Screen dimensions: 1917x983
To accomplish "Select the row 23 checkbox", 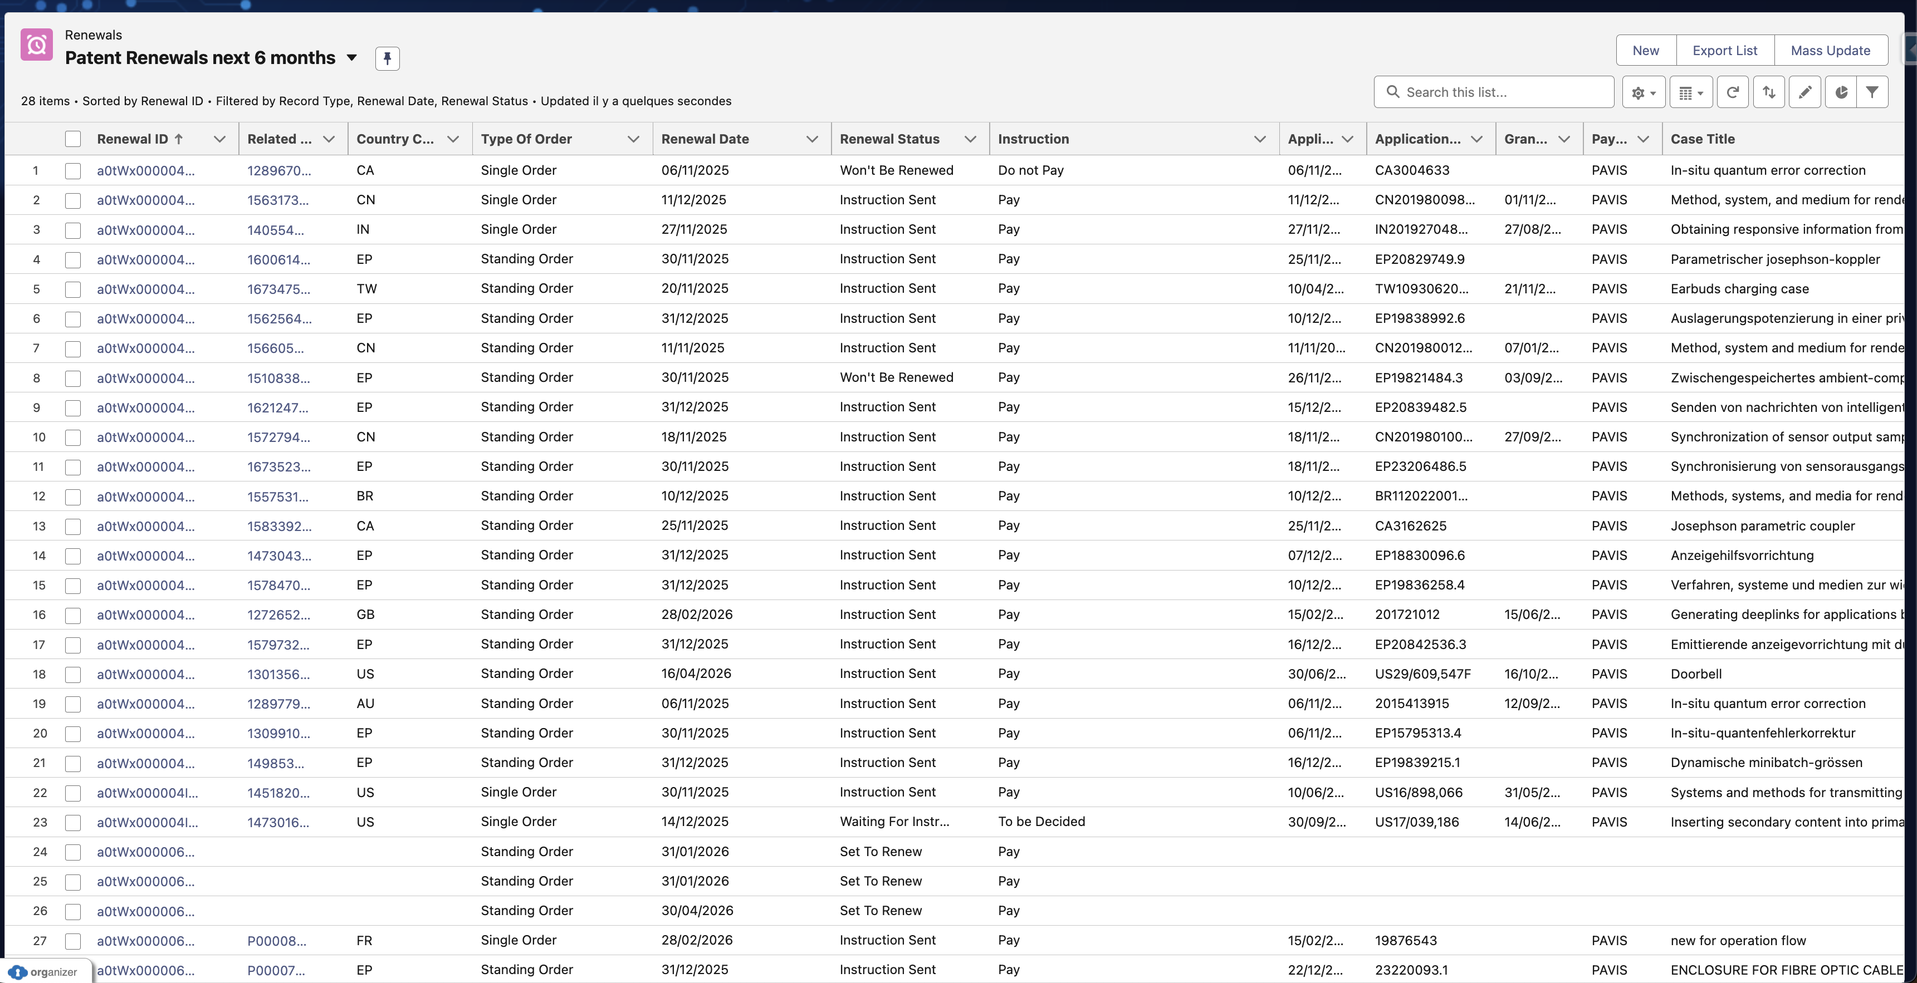I will [x=73, y=822].
